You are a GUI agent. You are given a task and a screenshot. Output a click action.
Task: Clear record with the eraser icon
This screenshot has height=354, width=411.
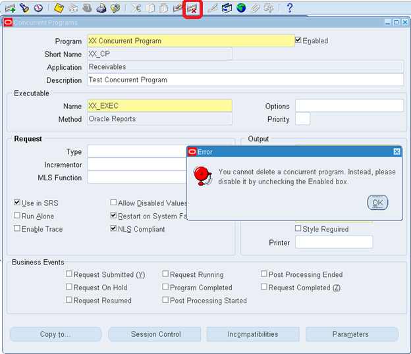[x=178, y=9]
